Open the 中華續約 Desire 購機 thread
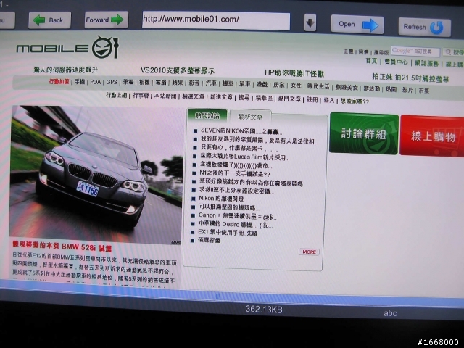 pos(235,225)
